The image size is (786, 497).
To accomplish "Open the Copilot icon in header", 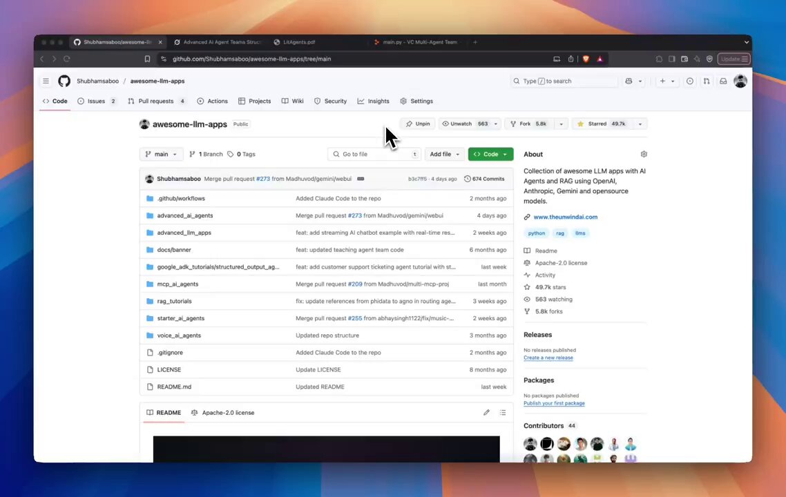I will point(629,81).
